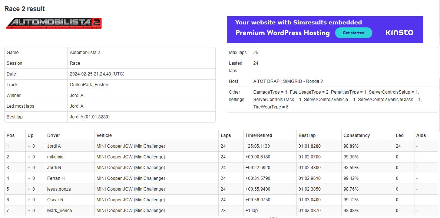Select driver name Jordi N
Viewport: 440px width, 218px height.
(54, 168)
